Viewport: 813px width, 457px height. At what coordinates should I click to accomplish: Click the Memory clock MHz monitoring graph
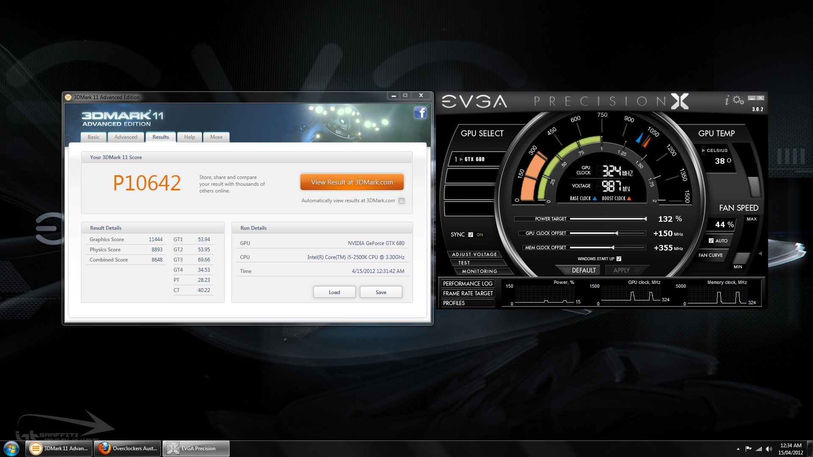tap(717, 295)
